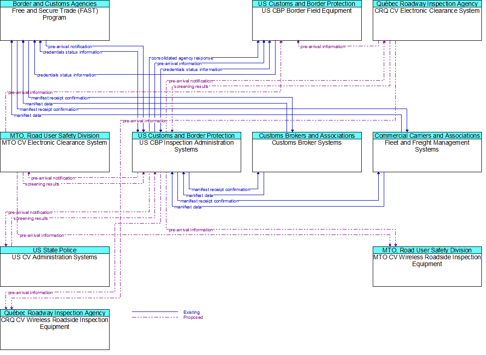Click agency header above US CBP Border Field Equipment
The height and width of the screenshot is (355, 486).
pyautogui.click(x=307, y=4)
